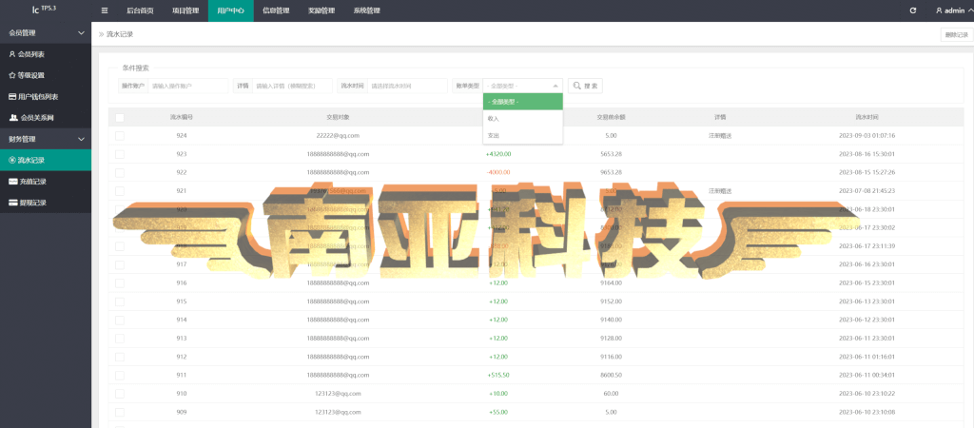Open the 信息管理 top menu
This screenshot has height=428, width=974.
[276, 10]
